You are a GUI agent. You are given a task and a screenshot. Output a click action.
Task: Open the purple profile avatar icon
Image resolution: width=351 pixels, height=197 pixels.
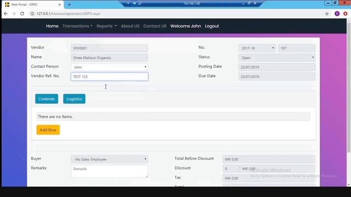[337, 14]
